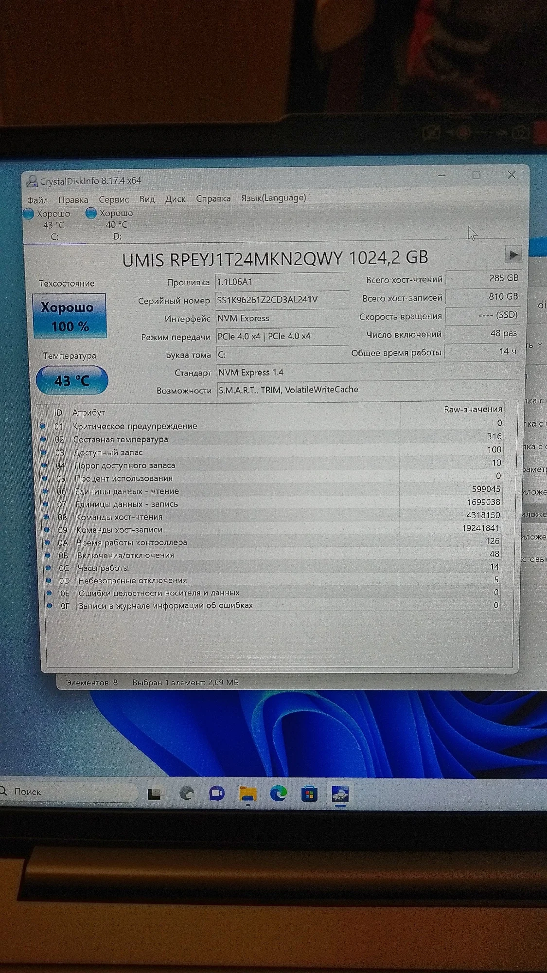Close the CrystalDiskInfo window
The height and width of the screenshot is (973, 547).
point(512,175)
